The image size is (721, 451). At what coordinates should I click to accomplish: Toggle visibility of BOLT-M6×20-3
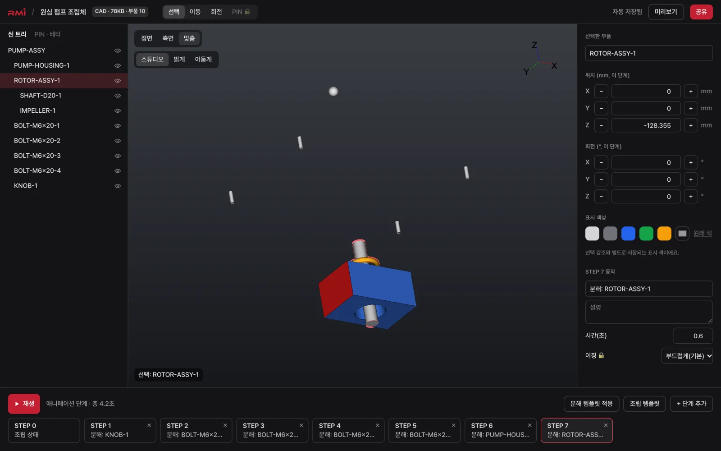point(118,156)
